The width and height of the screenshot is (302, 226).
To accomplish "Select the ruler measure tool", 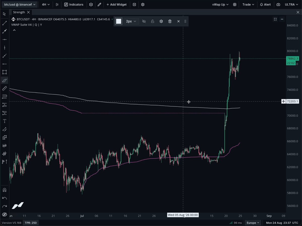I will tap(4, 88).
